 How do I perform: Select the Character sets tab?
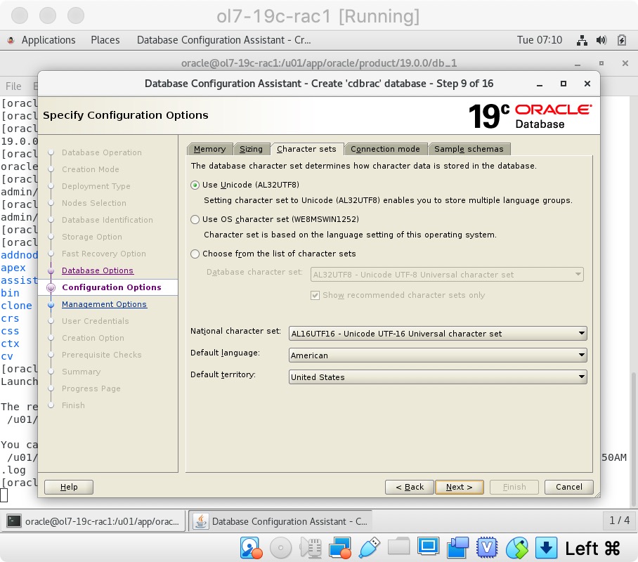[x=307, y=149]
